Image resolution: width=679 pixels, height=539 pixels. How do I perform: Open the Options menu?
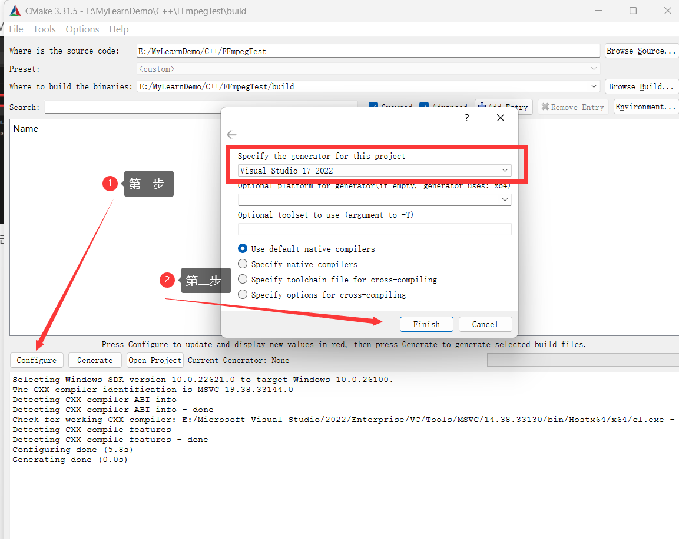[x=82, y=29]
